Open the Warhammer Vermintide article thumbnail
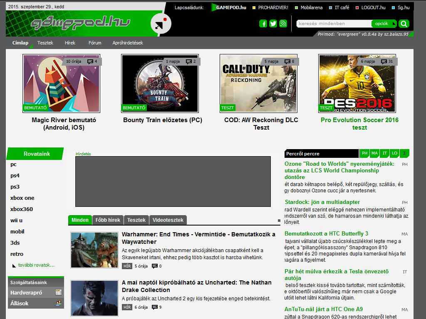This screenshot has height=319, width=426. pos(94,250)
